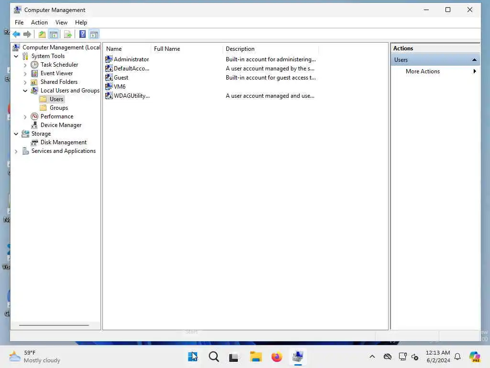The image size is (490, 368).
Task: Select Computer Management (Local) root node
Action: coord(61,47)
